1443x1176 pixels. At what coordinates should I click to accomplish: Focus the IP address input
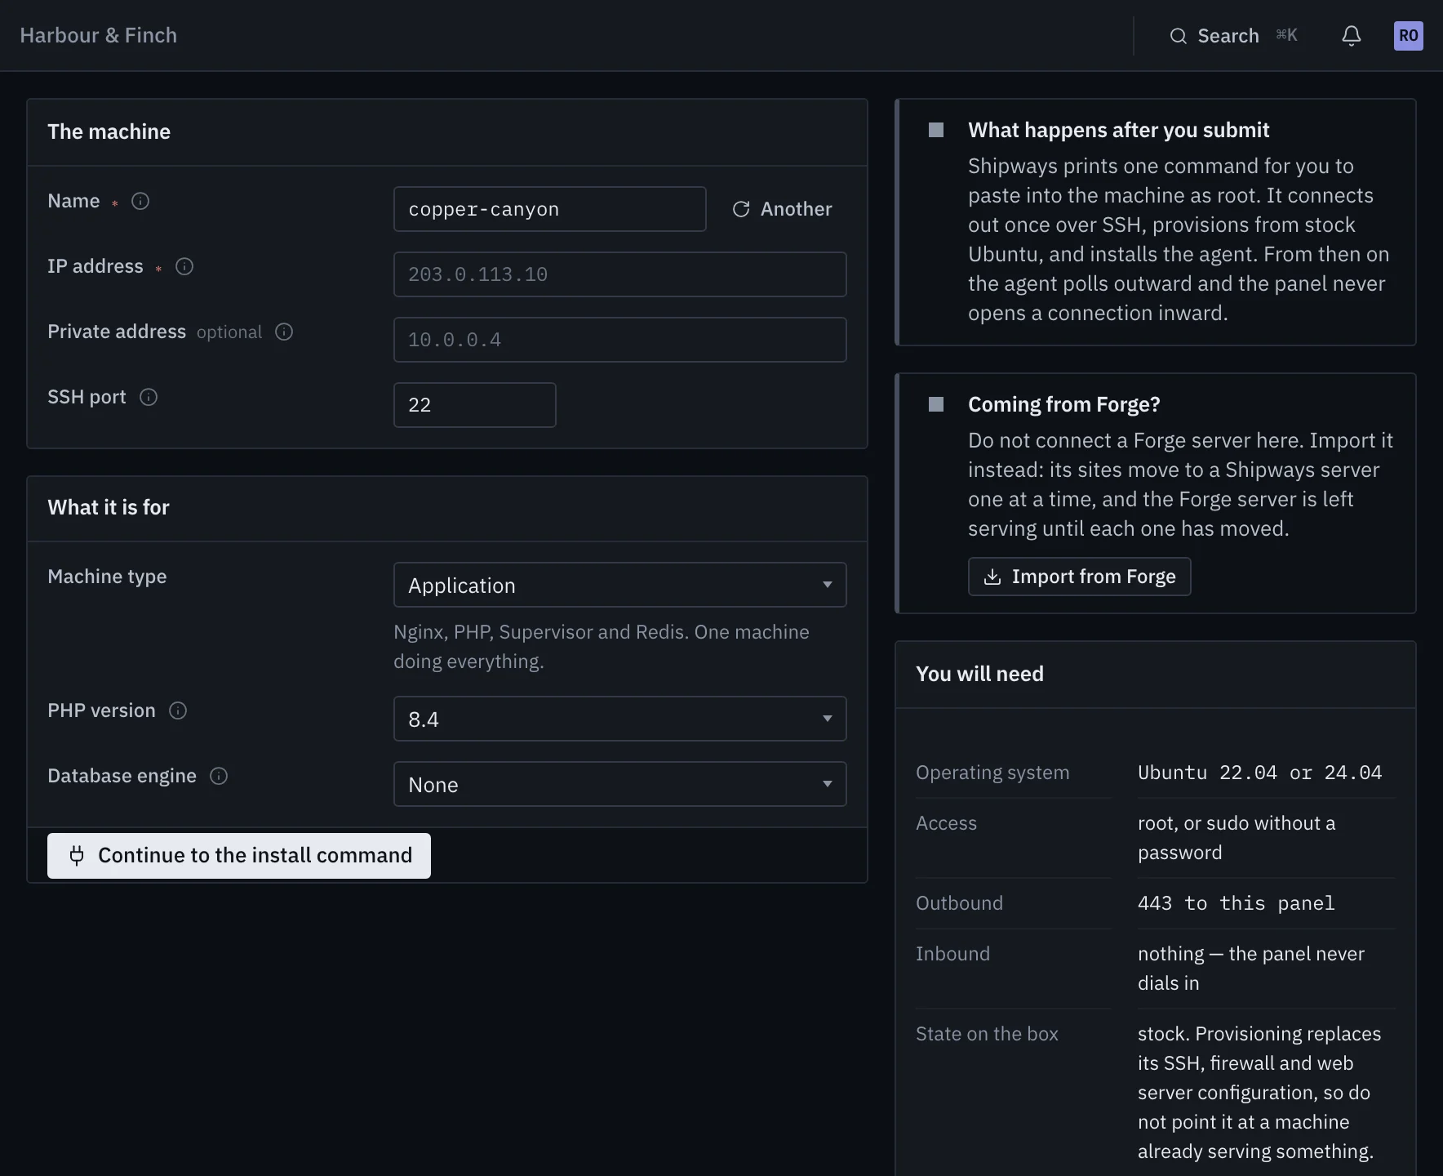pos(619,274)
